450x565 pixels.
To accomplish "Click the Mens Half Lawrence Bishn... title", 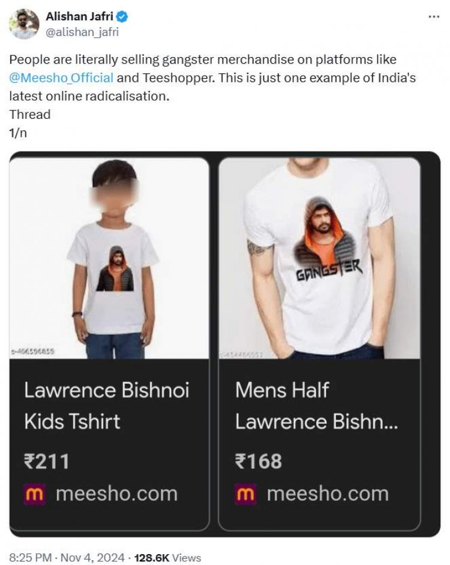I will [x=317, y=405].
